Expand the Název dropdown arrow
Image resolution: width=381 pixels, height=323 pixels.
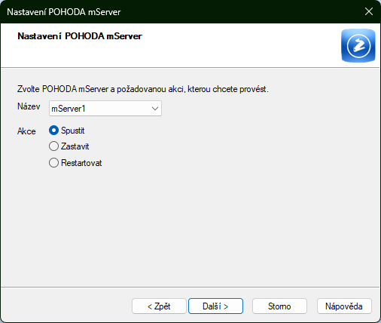tap(155, 109)
